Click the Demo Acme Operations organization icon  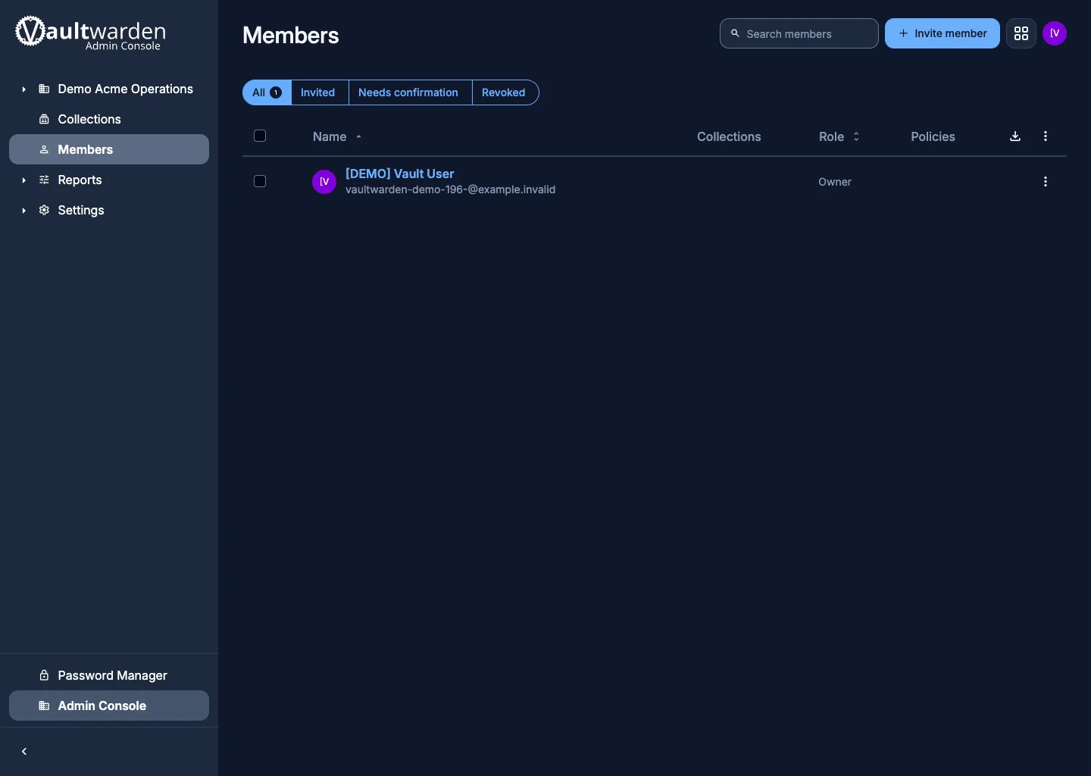[44, 89]
